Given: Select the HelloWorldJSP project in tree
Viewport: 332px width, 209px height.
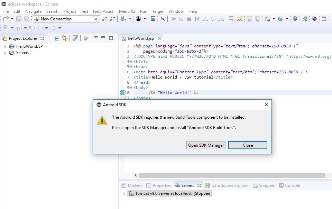Looking at the screenshot, I should pyautogui.click(x=29, y=46).
